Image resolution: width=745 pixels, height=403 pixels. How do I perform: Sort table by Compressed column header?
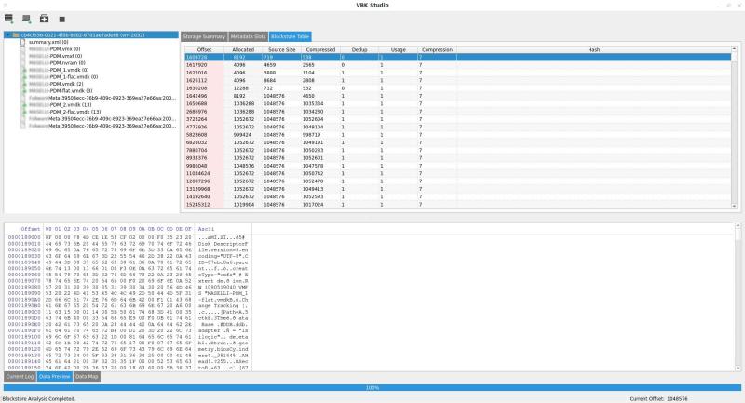[x=320, y=49]
